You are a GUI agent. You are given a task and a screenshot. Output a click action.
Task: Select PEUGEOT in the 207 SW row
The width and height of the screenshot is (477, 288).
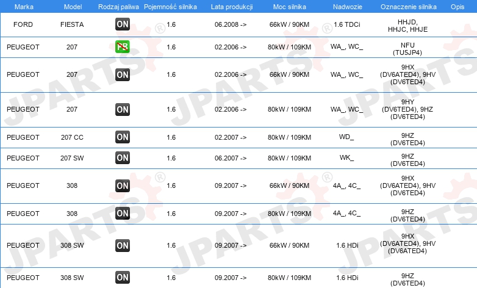[23, 158]
